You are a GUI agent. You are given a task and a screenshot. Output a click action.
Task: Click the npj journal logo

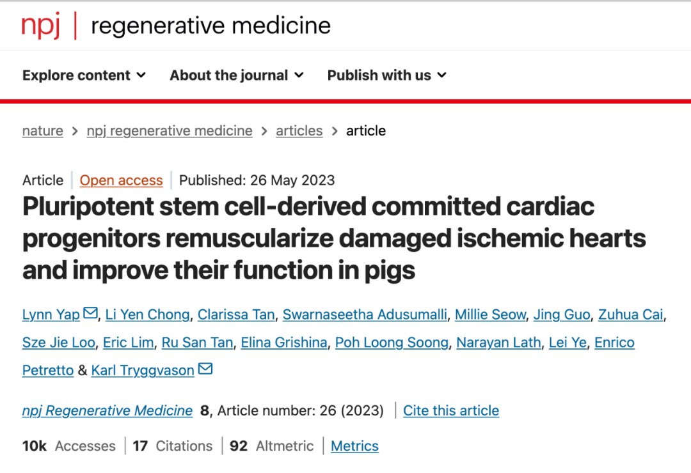click(40, 26)
